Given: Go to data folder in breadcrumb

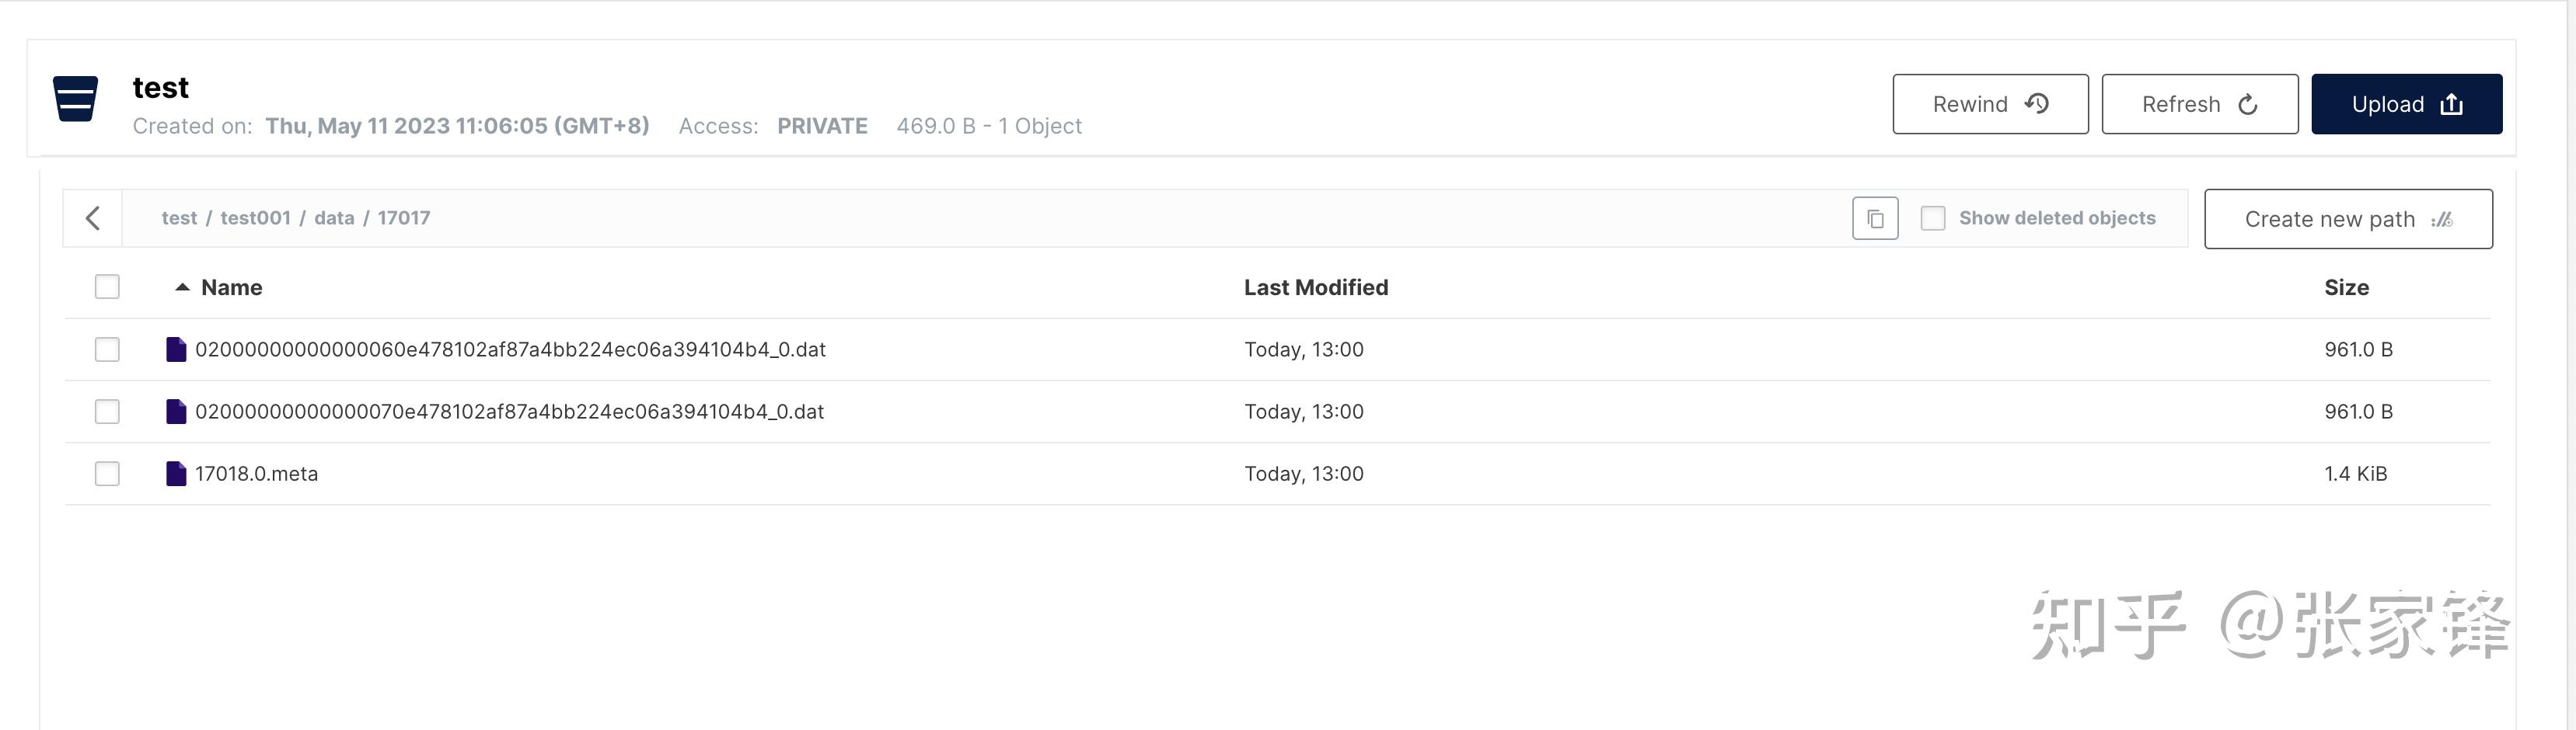Looking at the screenshot, I should 334,217.
